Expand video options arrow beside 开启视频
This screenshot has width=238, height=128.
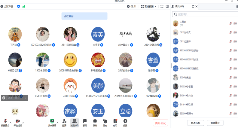pyautogui.click(x=23, y=123)
